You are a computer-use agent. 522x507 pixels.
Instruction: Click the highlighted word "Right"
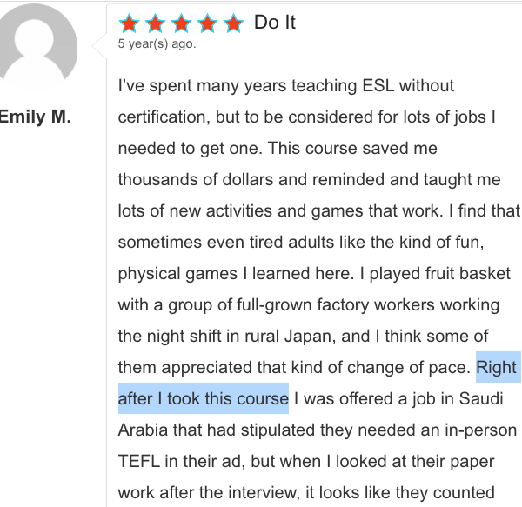(497, 367)
